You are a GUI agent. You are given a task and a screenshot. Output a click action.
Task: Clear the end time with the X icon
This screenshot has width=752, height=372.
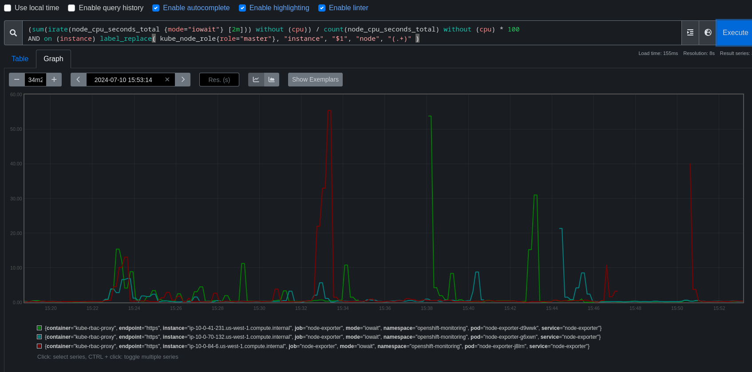coord(167,80)
